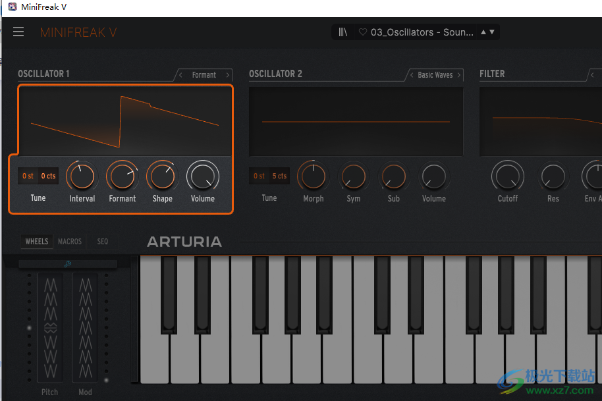Click the Resonance knob in Filter section
The width and height of the screenshot is (602, 401).
point(553,176)
